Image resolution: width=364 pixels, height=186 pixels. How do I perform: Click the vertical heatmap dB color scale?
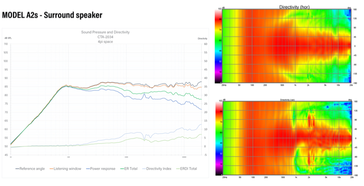click(x=218, y=138)
